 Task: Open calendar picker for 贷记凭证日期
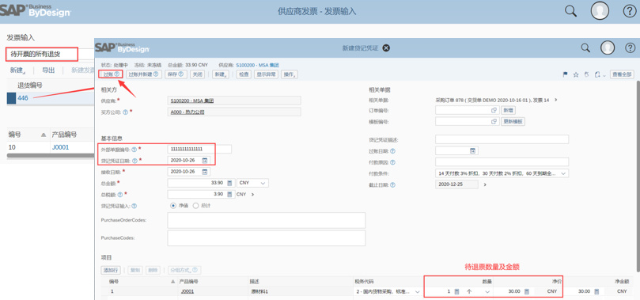tap(204, 160)
